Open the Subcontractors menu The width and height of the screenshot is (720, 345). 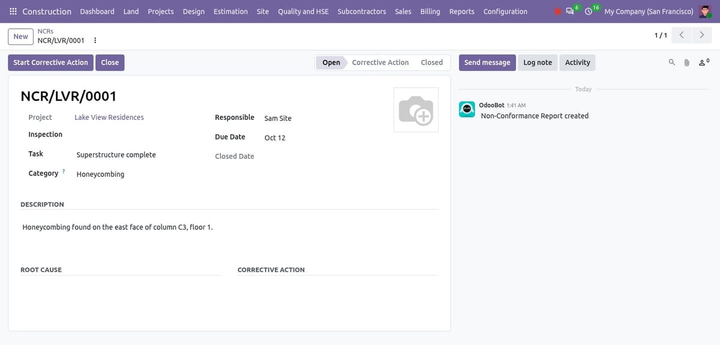point(362,11)
